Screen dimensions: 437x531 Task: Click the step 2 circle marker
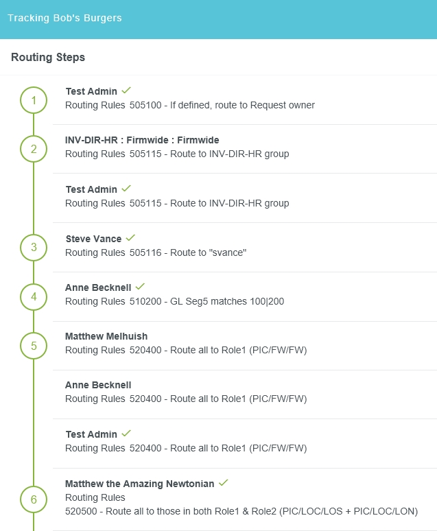click(x=34, y=149)
